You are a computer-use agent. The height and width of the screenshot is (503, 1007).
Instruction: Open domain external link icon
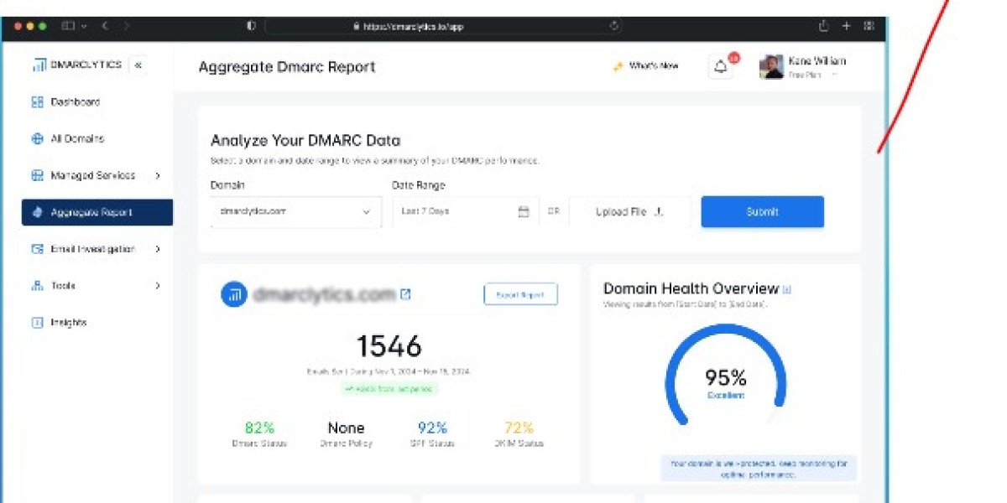click(406, 294)
